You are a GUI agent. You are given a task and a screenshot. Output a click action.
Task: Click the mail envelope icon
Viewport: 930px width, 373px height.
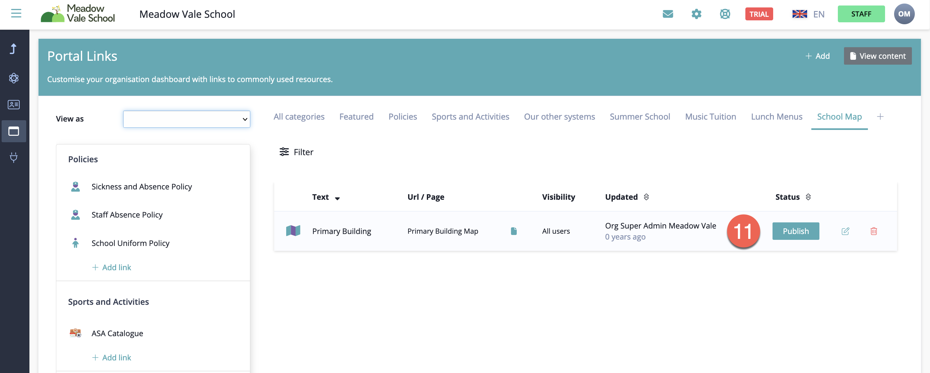click(x=667, y=14)
